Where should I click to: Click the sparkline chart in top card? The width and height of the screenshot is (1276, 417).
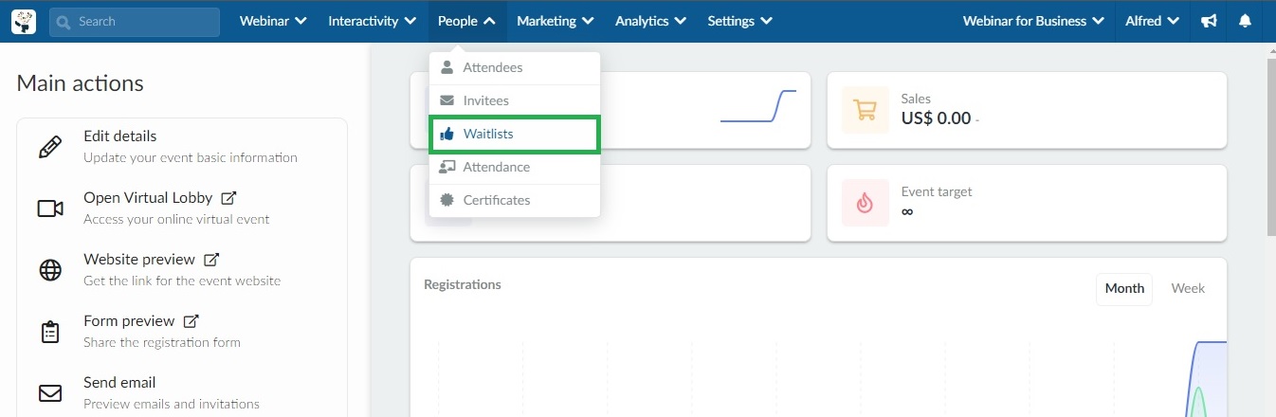pyautogui.click(x=758, y=106)
